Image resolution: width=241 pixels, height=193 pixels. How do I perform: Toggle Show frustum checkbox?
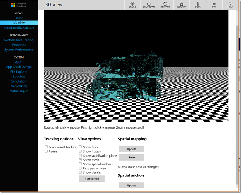pos(80,151)
